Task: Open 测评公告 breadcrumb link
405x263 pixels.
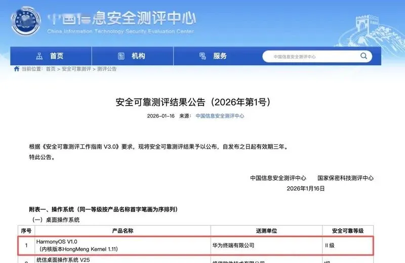Action: click(x=107, y=69)
